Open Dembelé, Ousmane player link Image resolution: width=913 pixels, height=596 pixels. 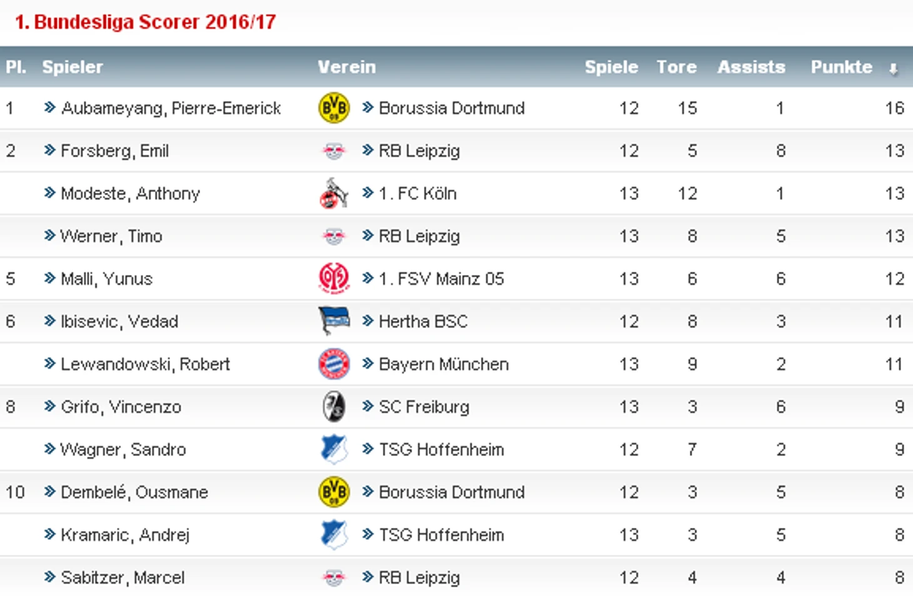point(134,492)
